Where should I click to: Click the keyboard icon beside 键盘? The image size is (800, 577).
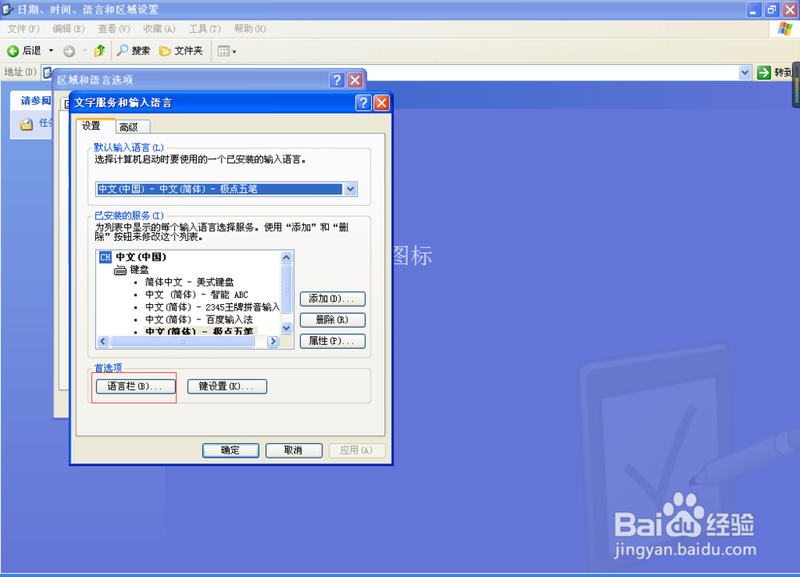tap(120, 270)
